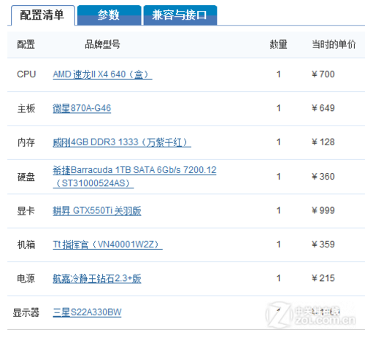Screen dimensions: 365x338
Task: Click the quantity 1 in the 显卡 row
Action: click(279, 210)
